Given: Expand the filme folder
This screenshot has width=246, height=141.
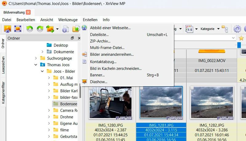Looking at the screenshot, I should [49, 130].
